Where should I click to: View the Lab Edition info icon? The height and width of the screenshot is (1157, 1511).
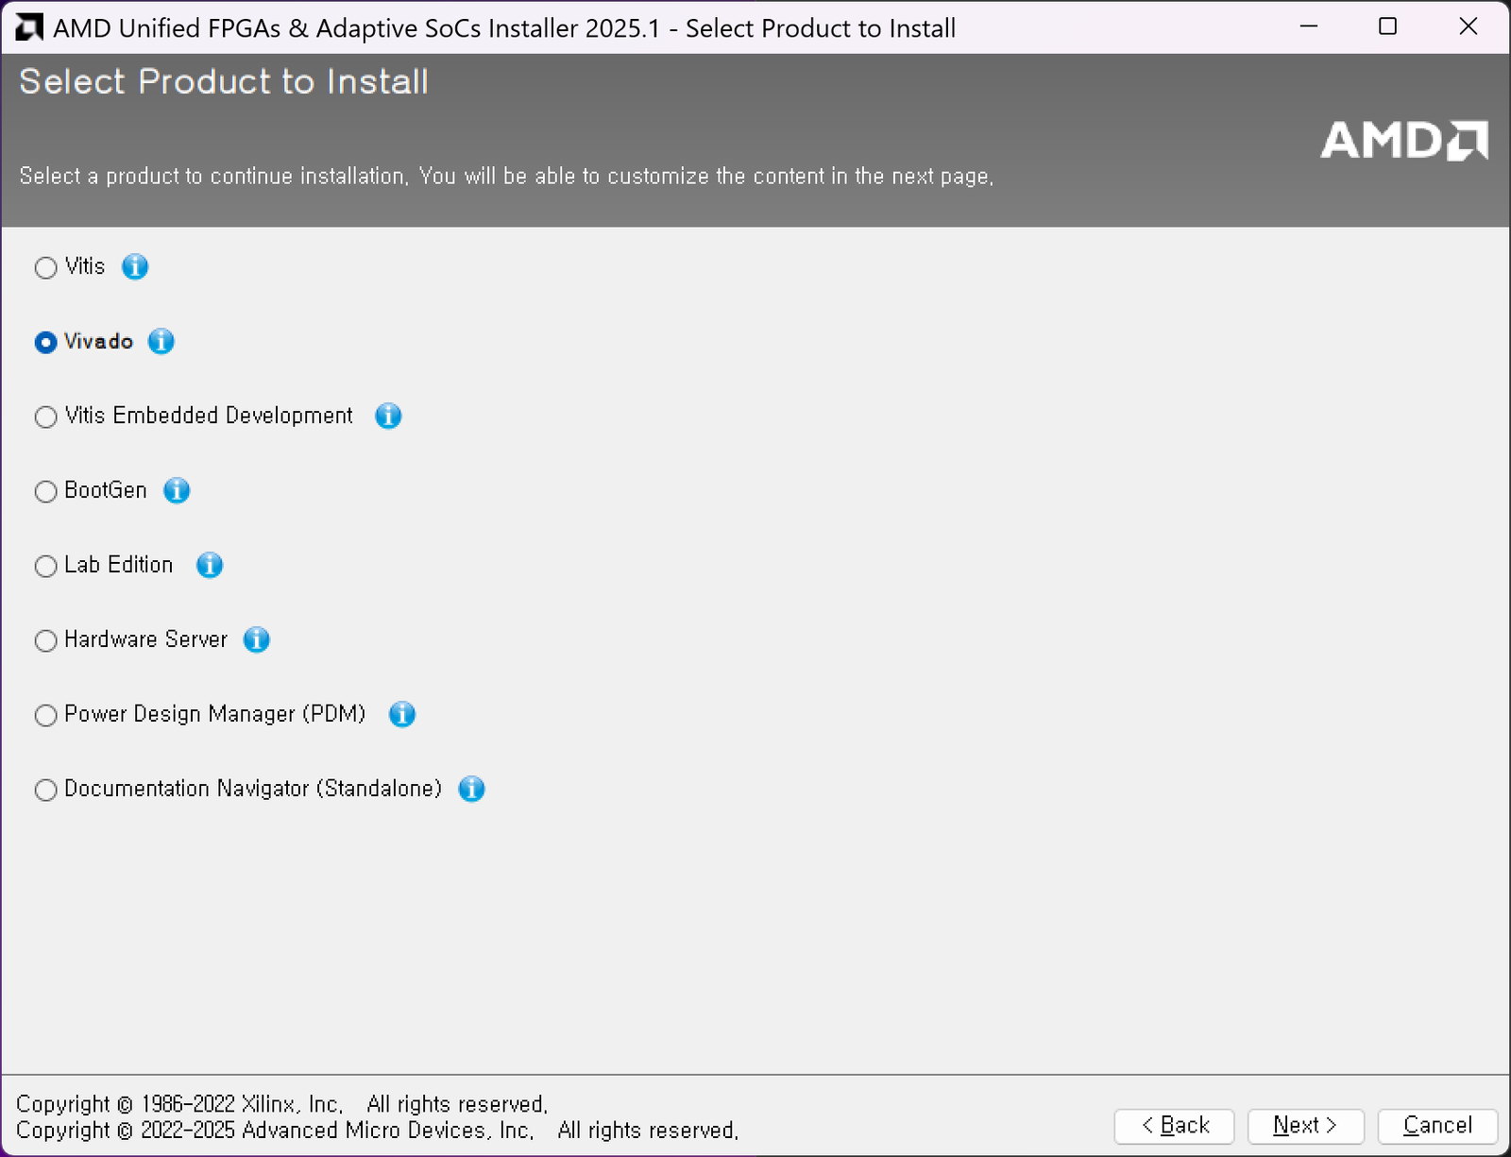pyautogui.click(x=210, y=566)
